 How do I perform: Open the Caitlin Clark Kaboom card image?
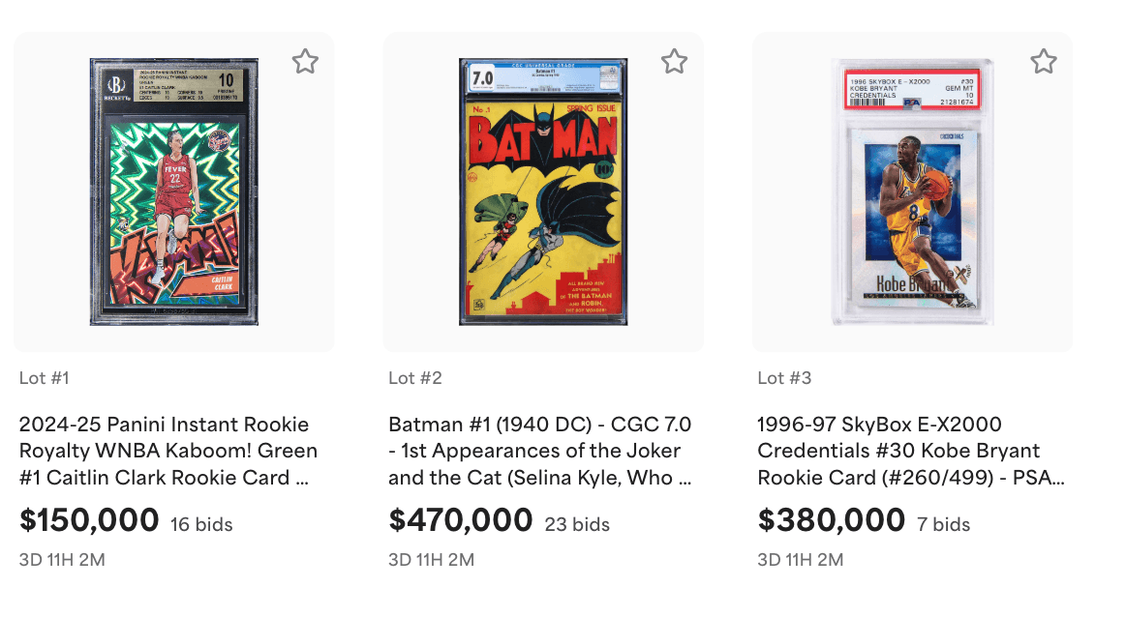coord(173,191)
